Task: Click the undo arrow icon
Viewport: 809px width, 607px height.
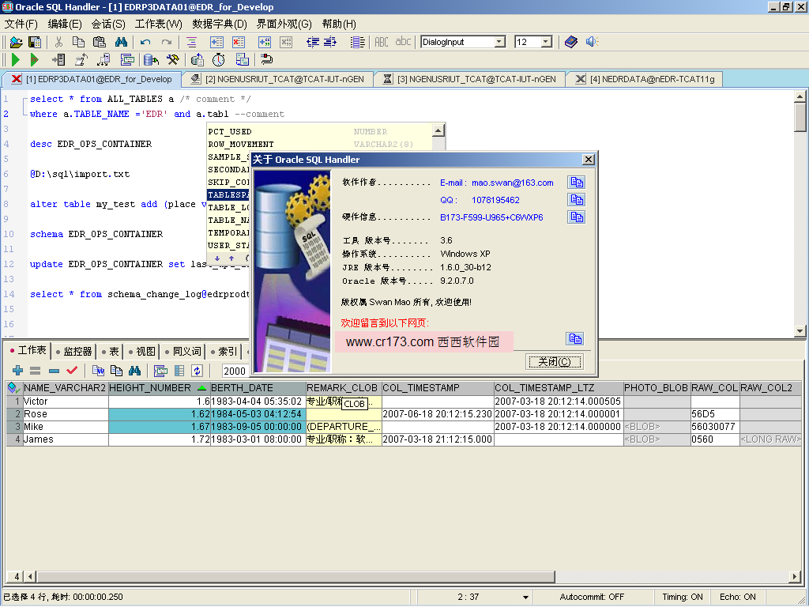Action: tap(145, 42)
